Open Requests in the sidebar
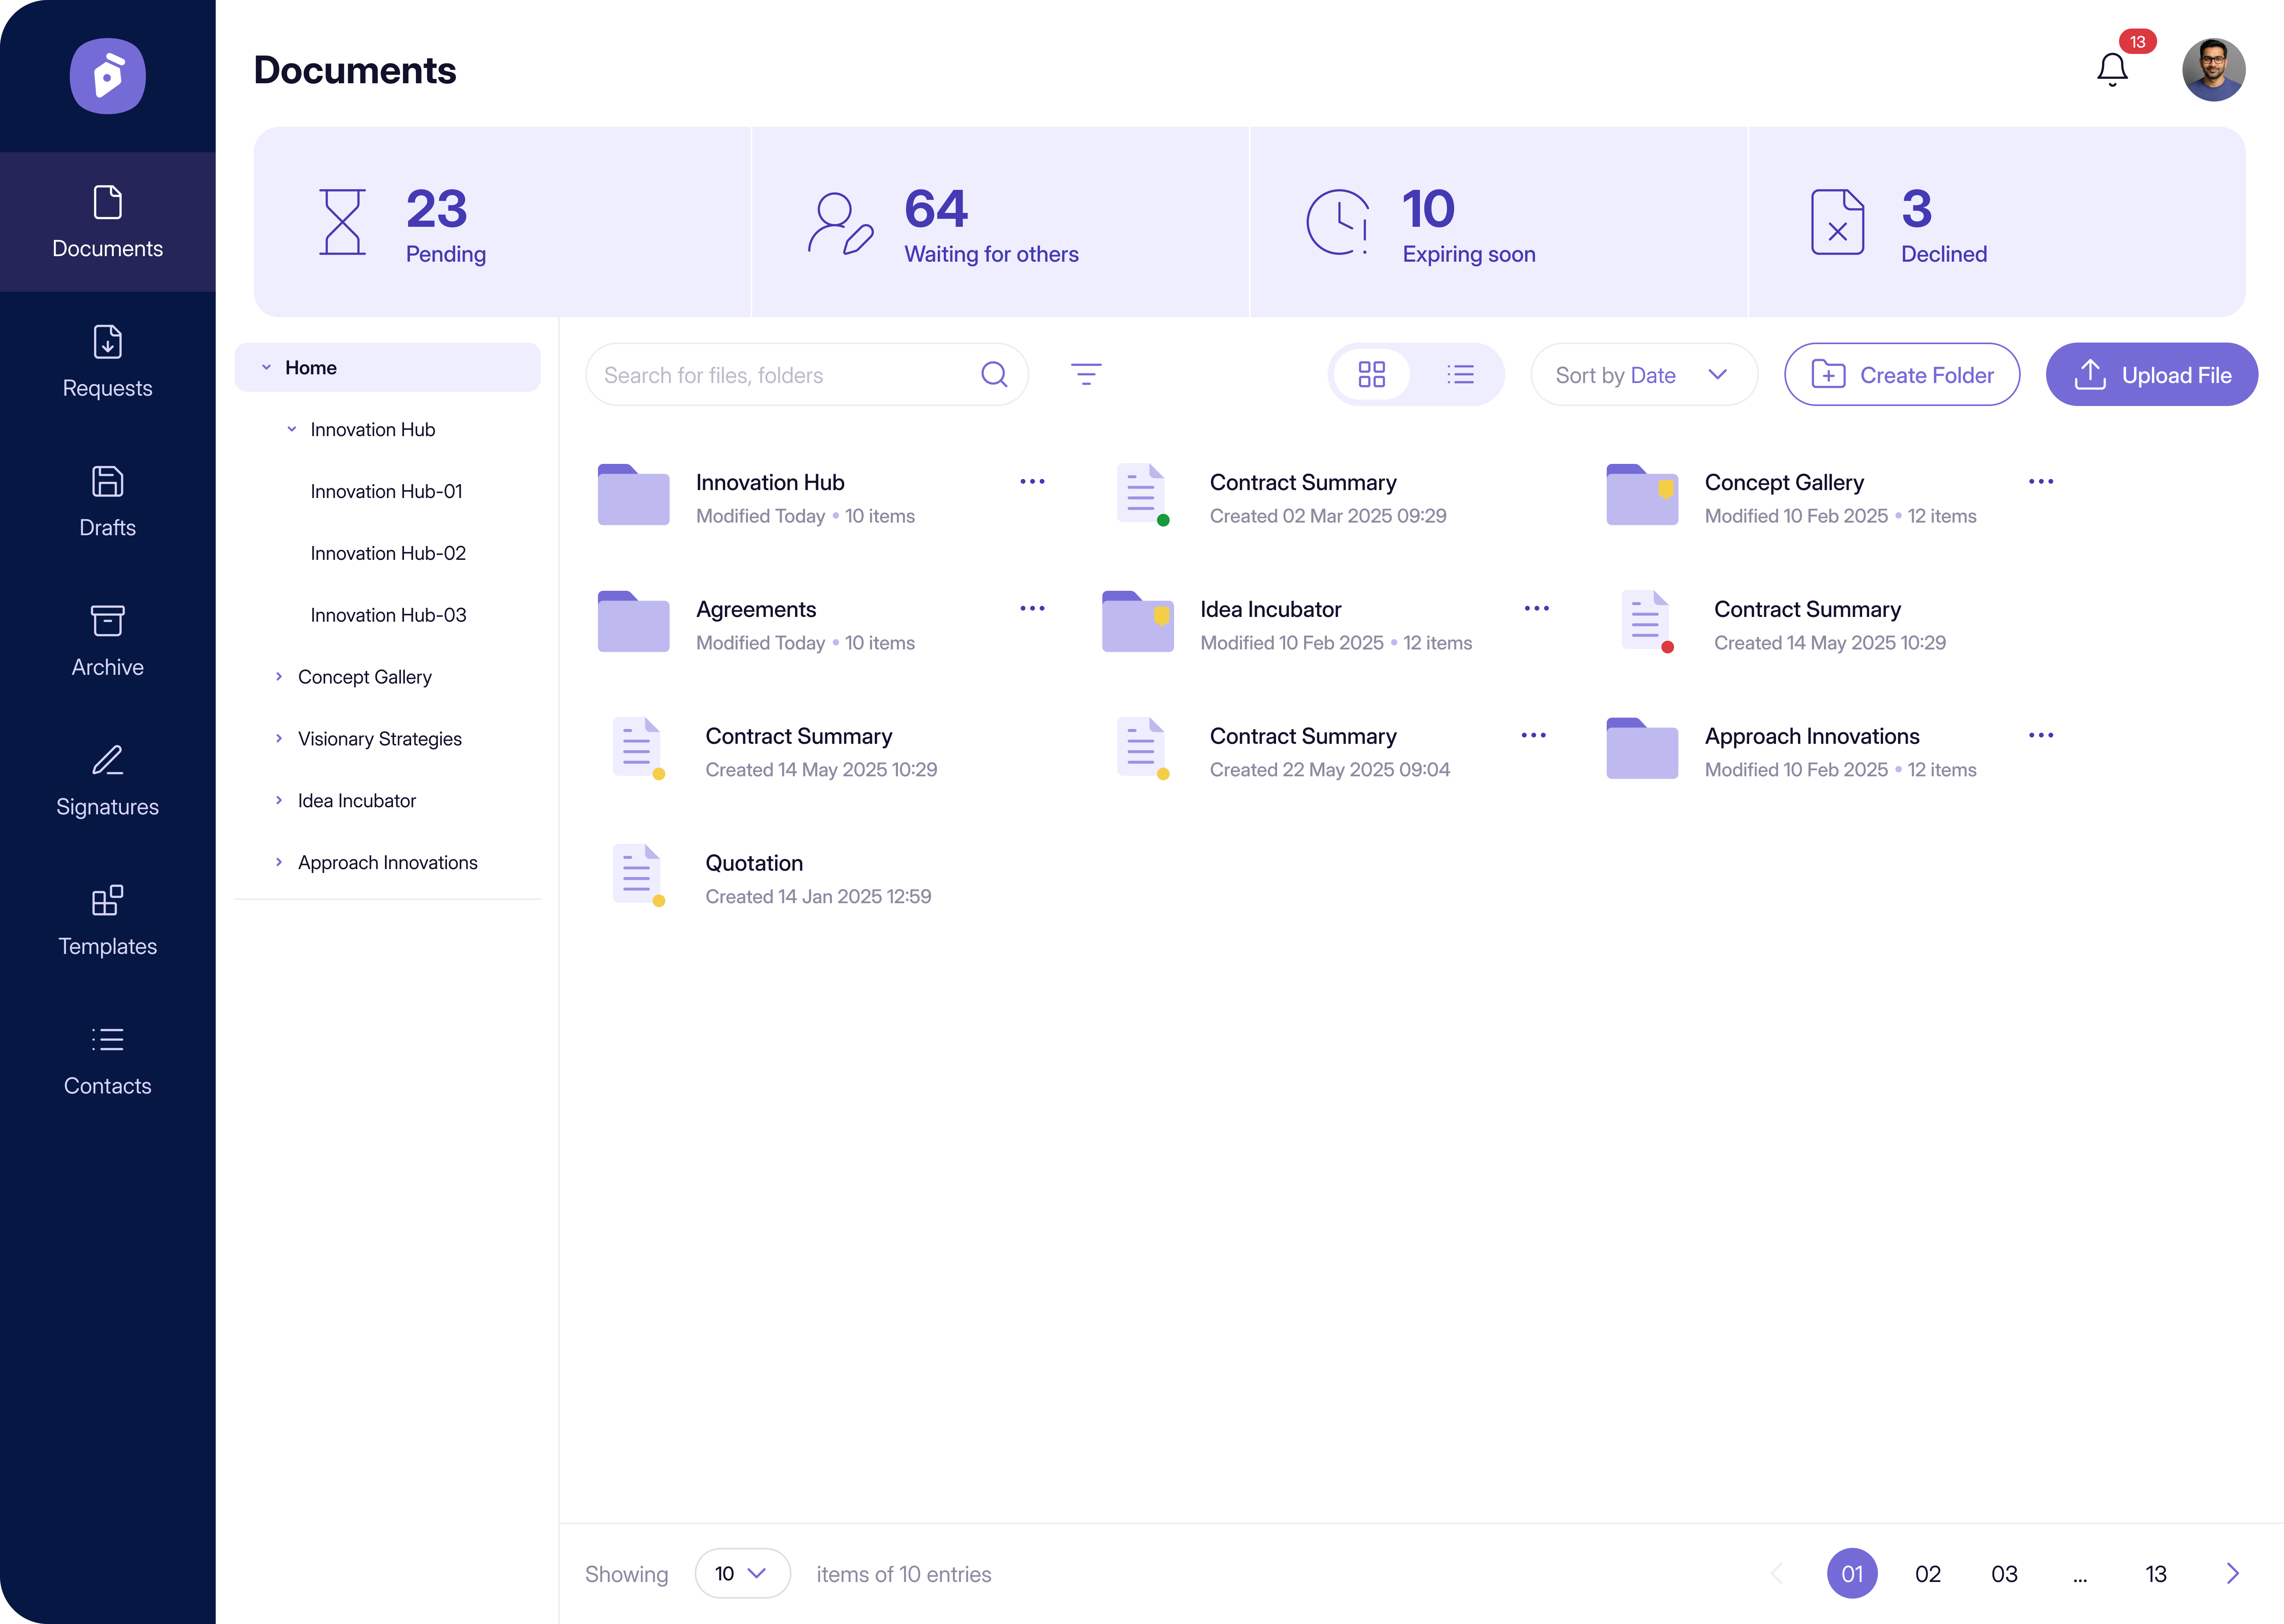 (x=107, y=362)
